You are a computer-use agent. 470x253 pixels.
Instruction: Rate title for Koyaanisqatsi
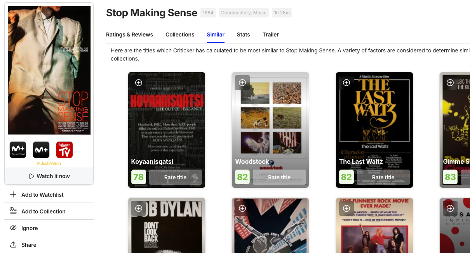tap(176, 177)
